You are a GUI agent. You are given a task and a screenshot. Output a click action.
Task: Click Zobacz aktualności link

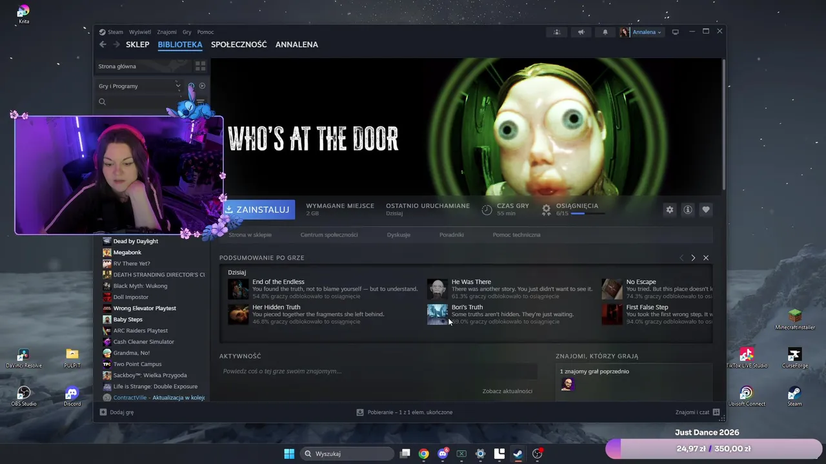point(507,391)
